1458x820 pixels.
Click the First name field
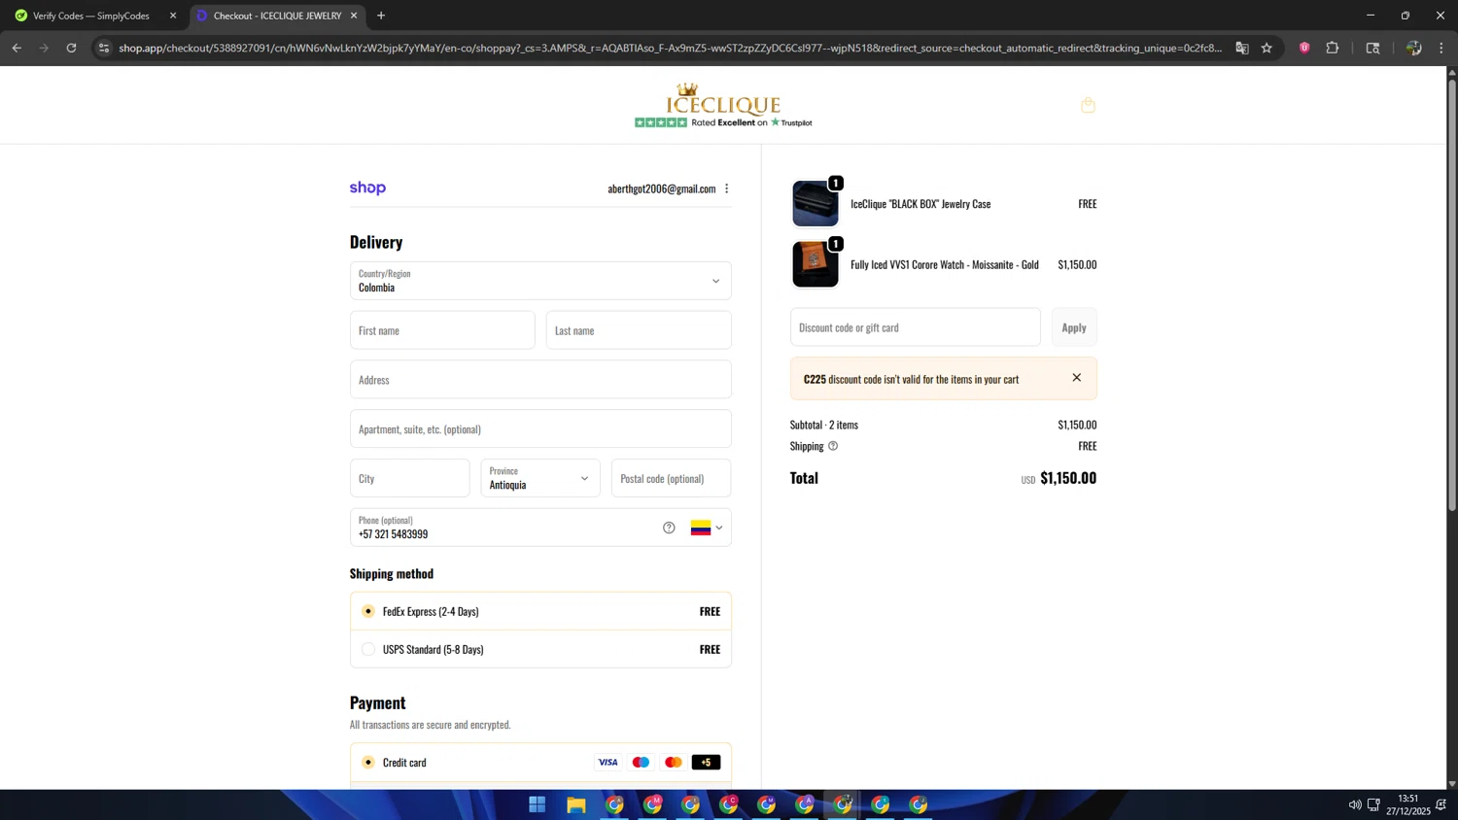click(x=442, y=330)
